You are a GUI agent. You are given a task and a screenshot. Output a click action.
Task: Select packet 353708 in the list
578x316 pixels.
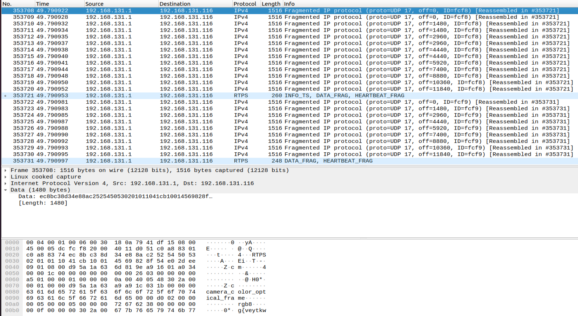click(289, 11)
